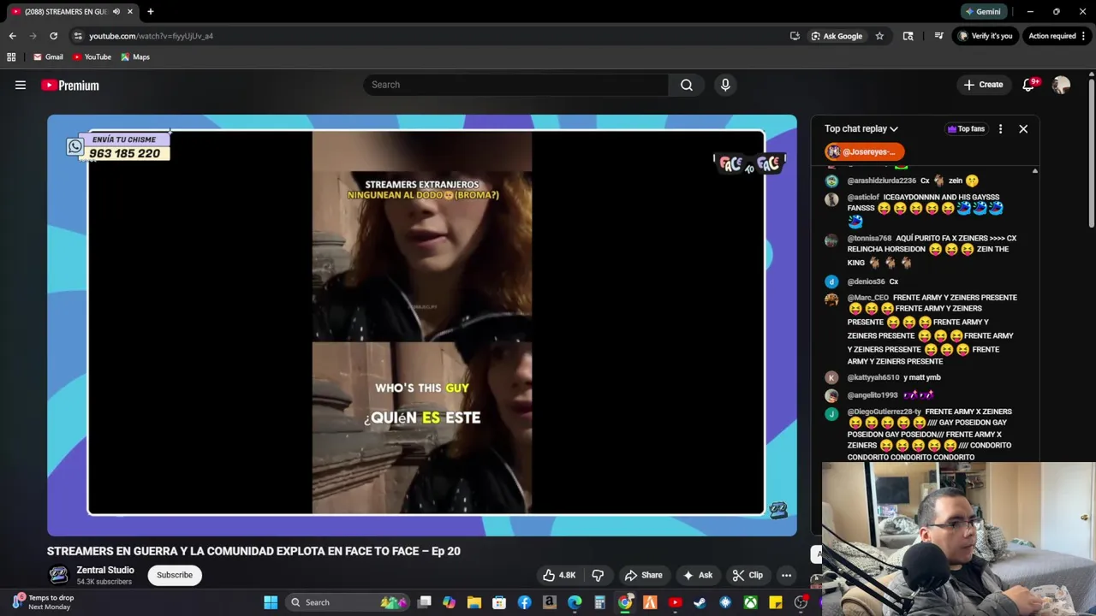
Task: Click the page vertical scrollbar
Action: pyautogui.click(x=1092, y=154)
